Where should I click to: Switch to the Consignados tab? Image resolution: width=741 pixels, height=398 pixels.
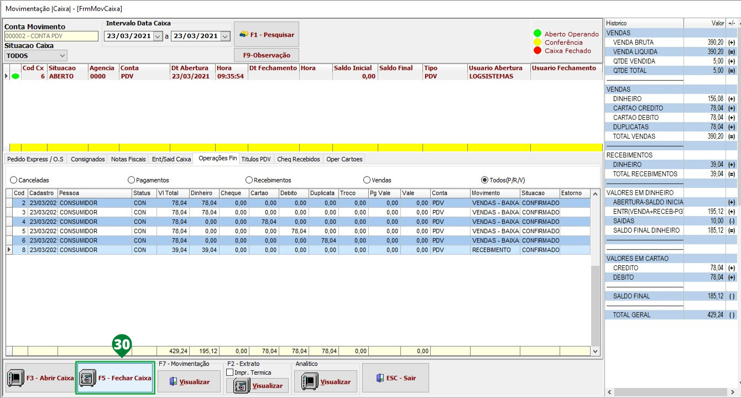pos(88,159)
